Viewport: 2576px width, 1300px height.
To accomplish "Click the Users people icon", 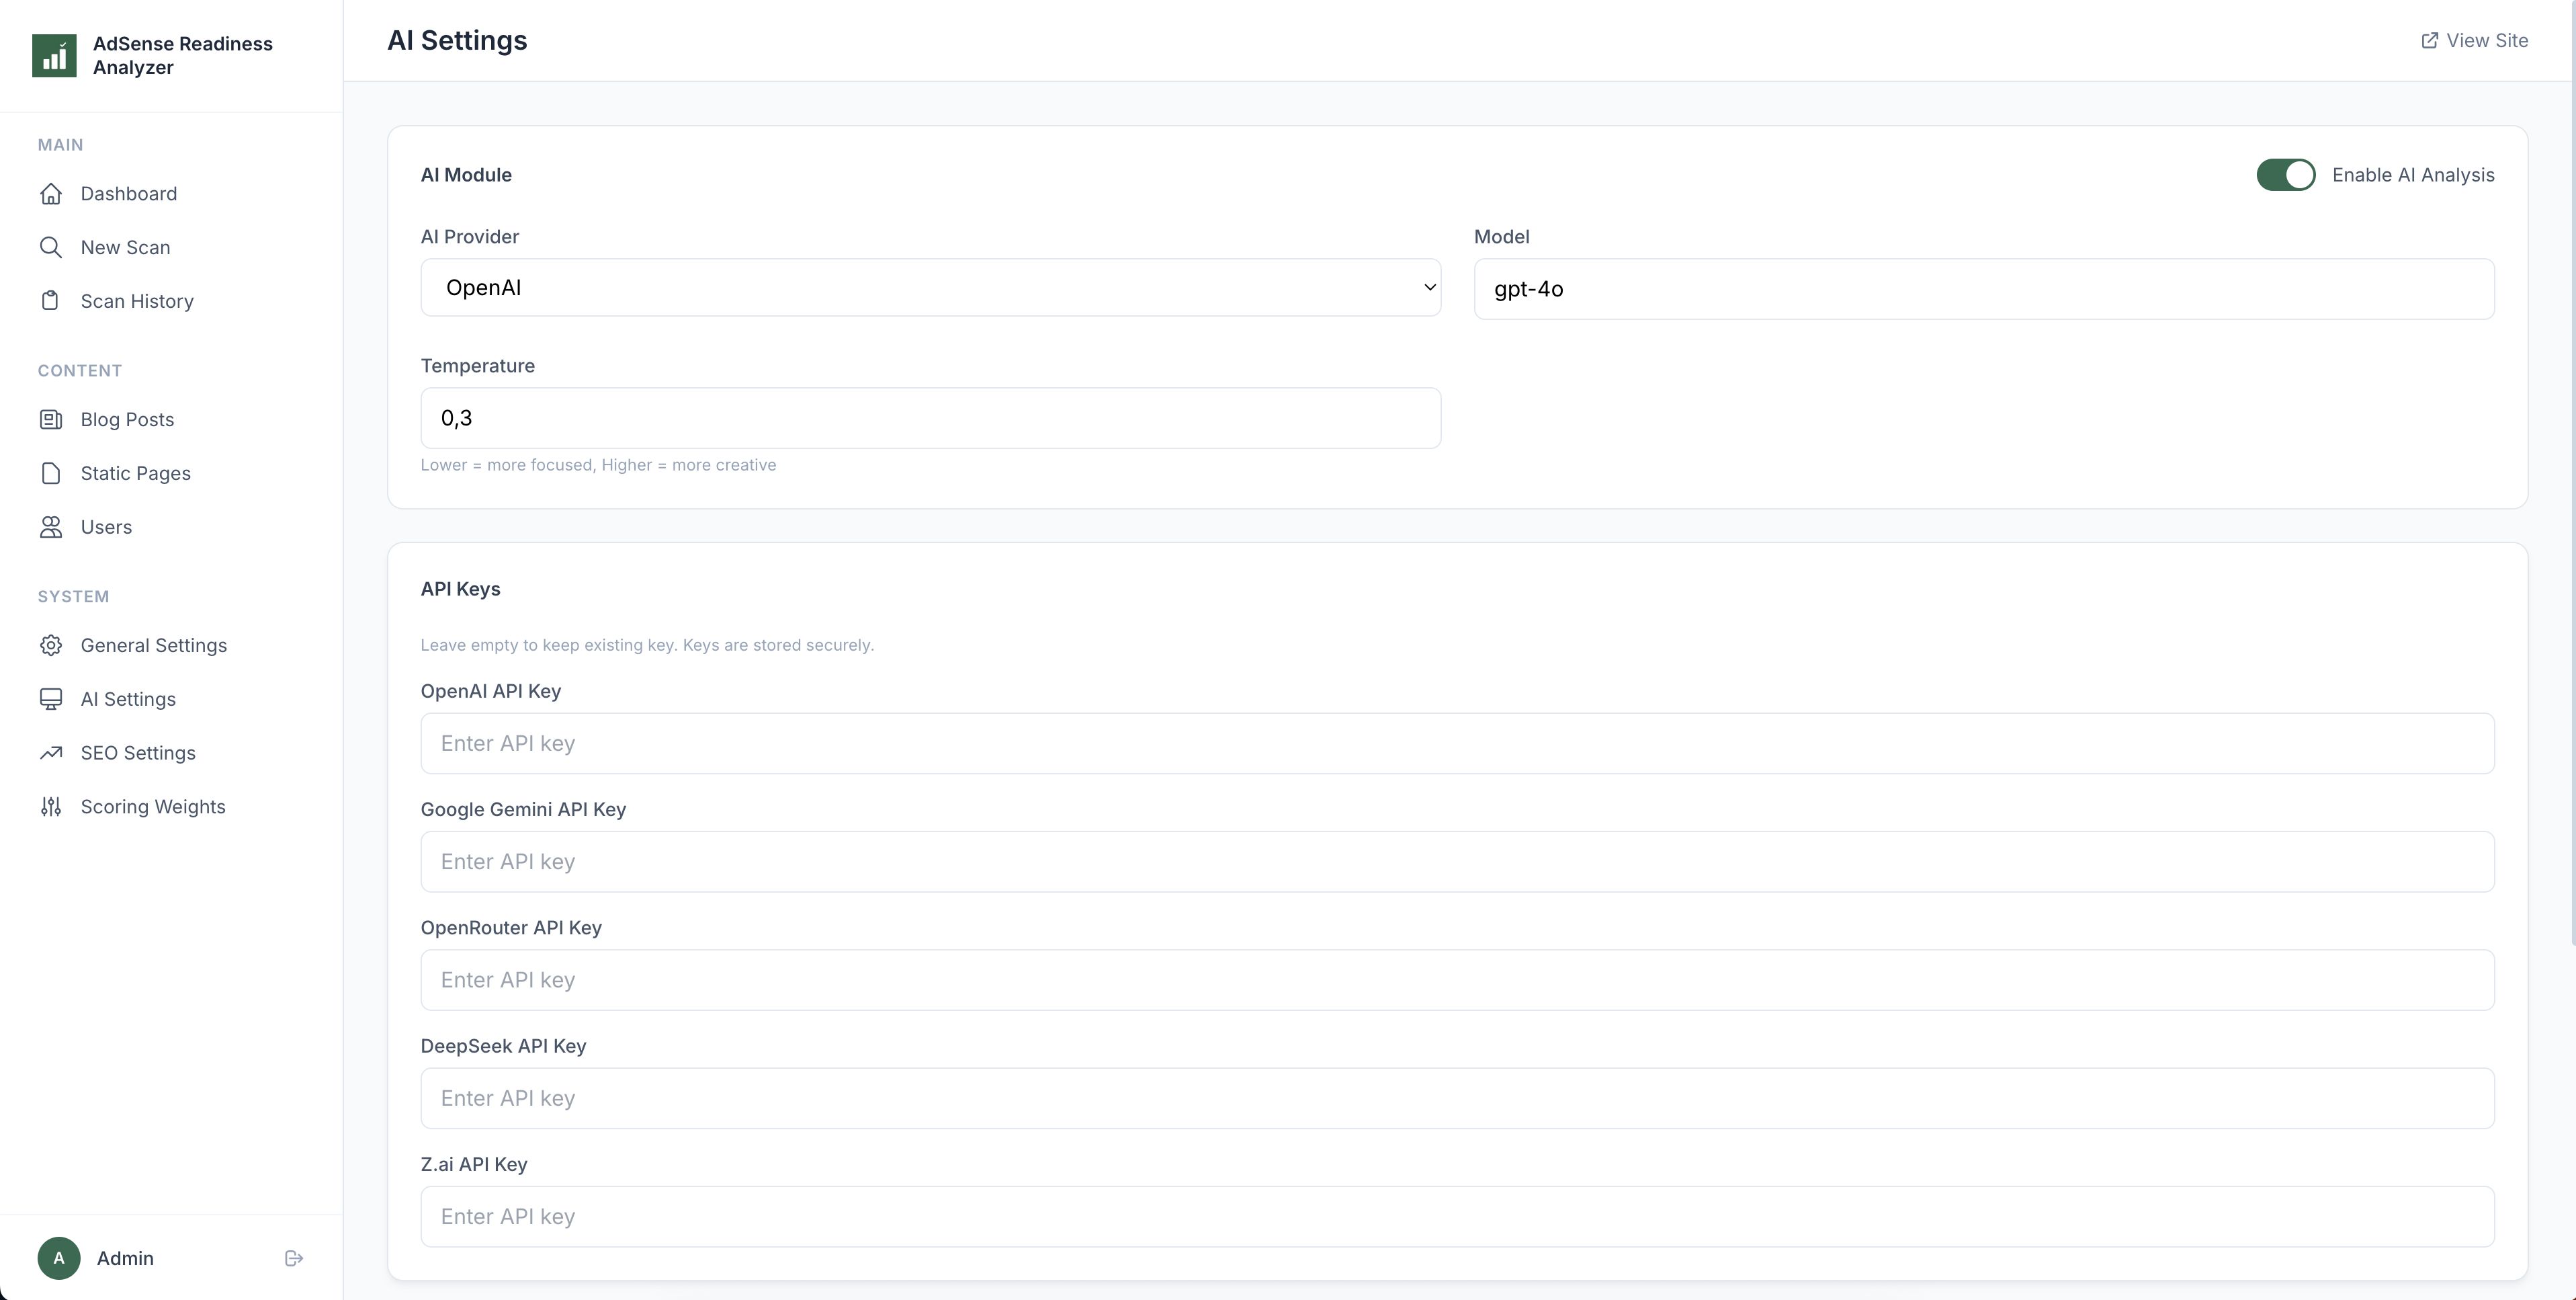I will tap(51, 528).
